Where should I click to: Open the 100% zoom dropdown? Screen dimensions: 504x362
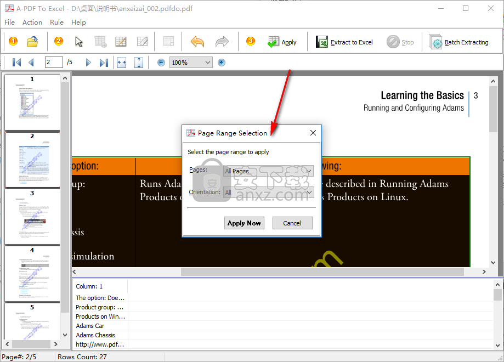191,63
